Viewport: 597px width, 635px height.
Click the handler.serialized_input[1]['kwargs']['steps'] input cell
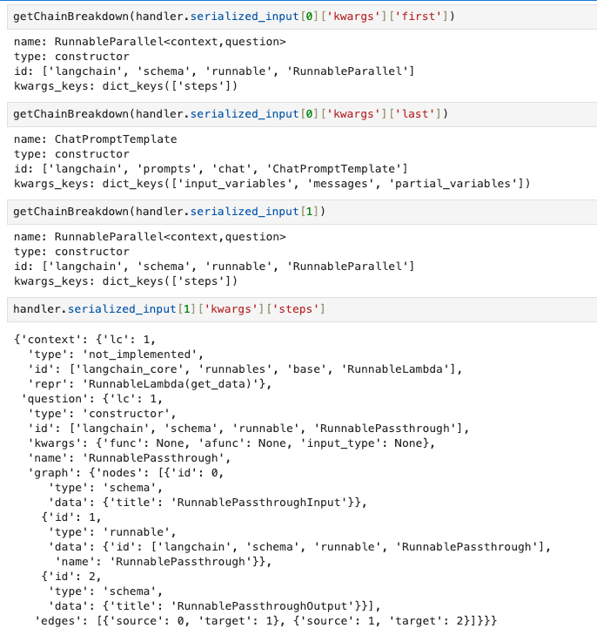[x=170, y=309]
